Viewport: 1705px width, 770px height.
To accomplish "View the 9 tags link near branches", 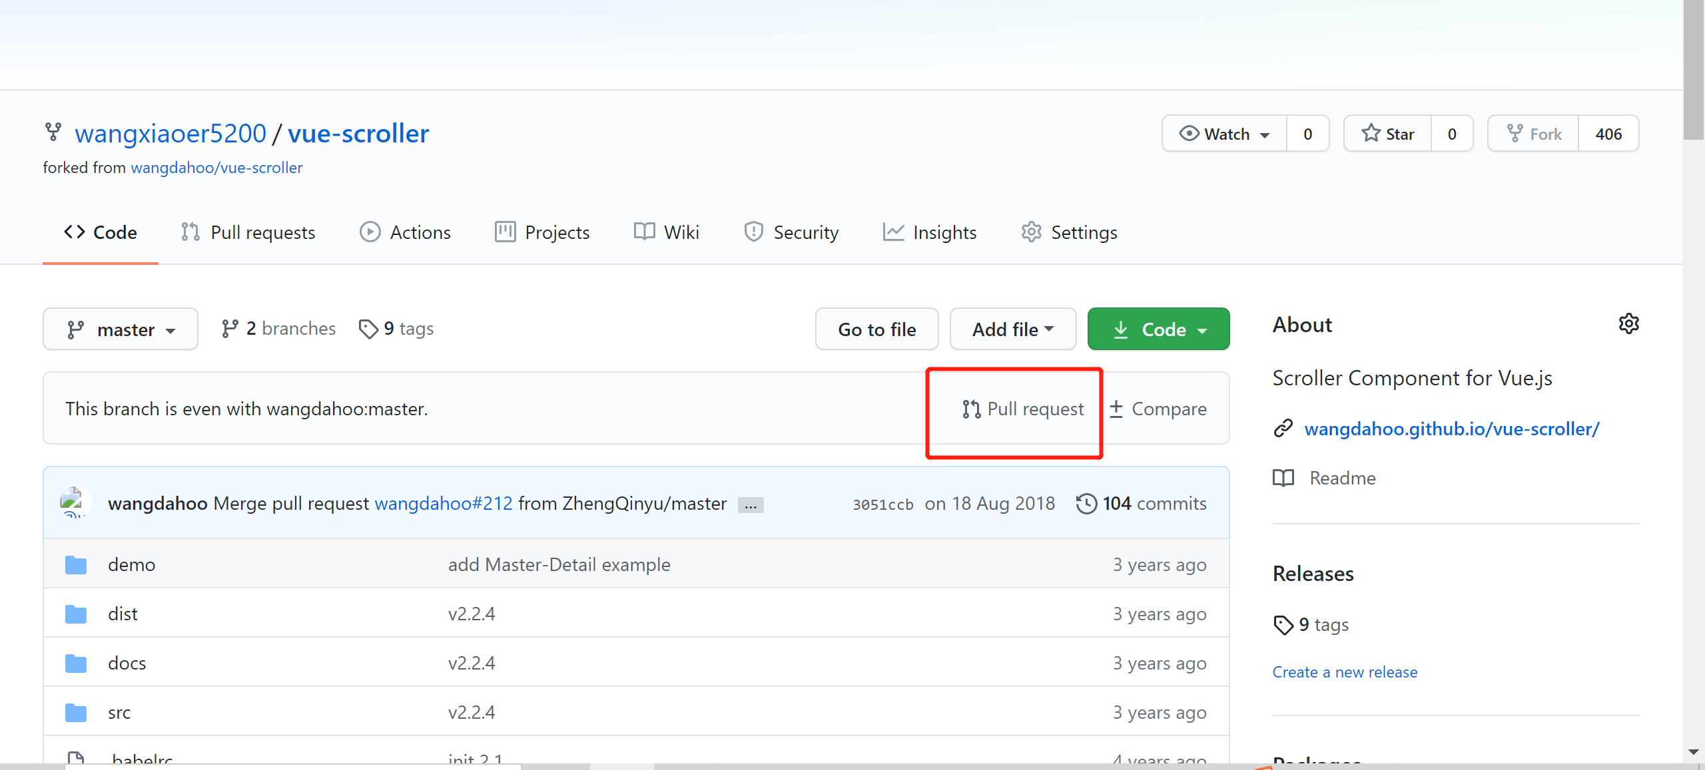I will tap(396, 329).
